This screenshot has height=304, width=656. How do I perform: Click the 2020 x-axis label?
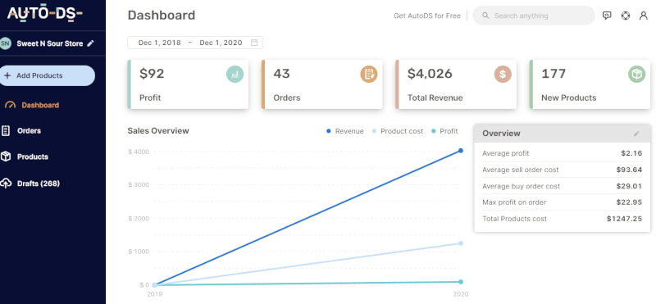point(461,294)
